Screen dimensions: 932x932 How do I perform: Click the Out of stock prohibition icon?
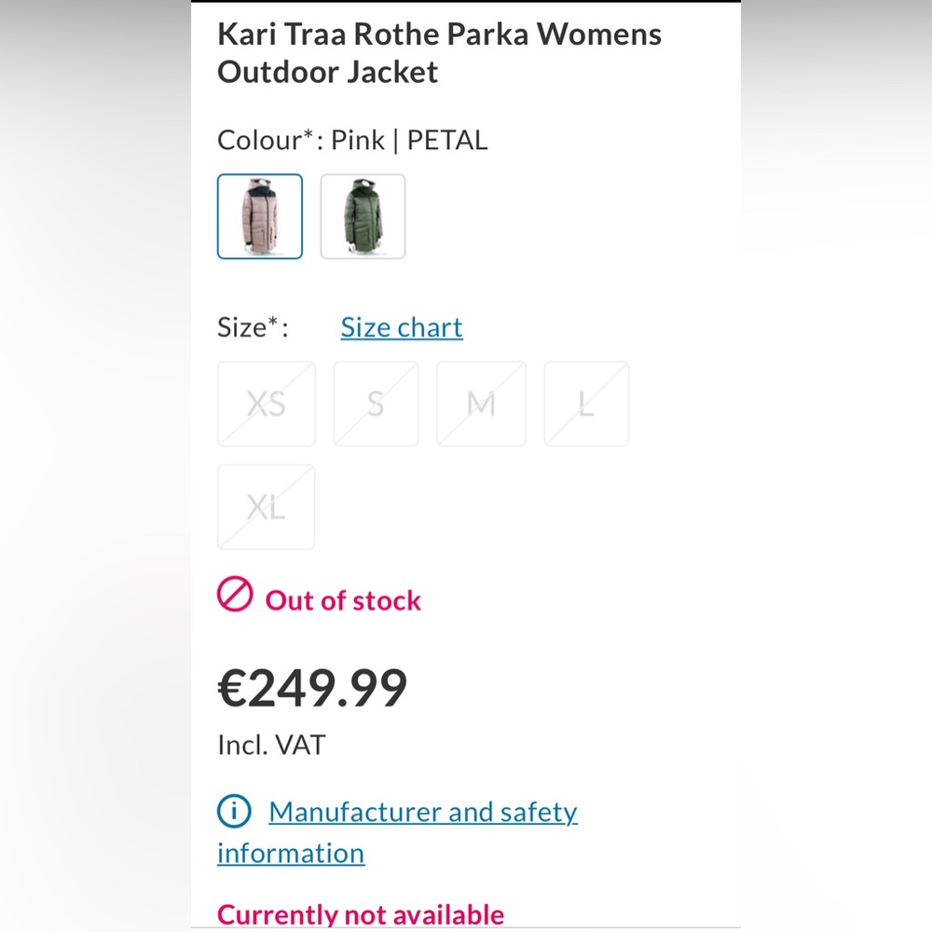[x=235, y=594]
